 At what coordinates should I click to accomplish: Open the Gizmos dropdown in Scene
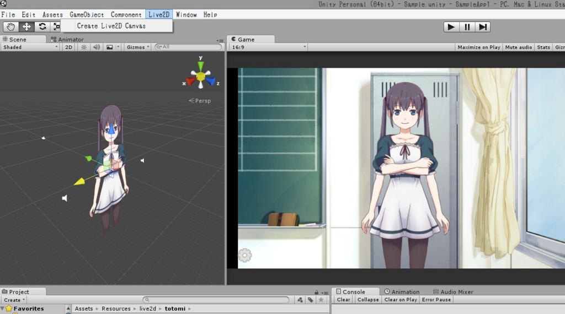pyautogui.click(x=137, y=47)
